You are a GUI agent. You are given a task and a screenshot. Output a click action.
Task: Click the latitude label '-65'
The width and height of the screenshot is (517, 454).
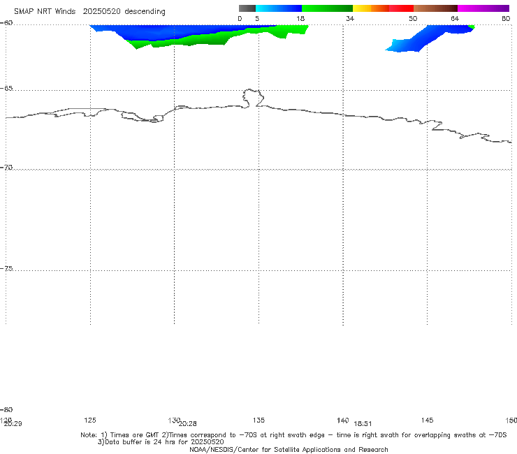(x=6, y=89)
